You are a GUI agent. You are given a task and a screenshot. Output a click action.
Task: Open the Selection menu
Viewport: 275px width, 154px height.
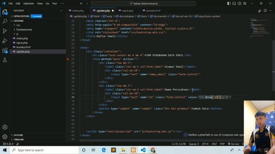click(x=29, y=3)
